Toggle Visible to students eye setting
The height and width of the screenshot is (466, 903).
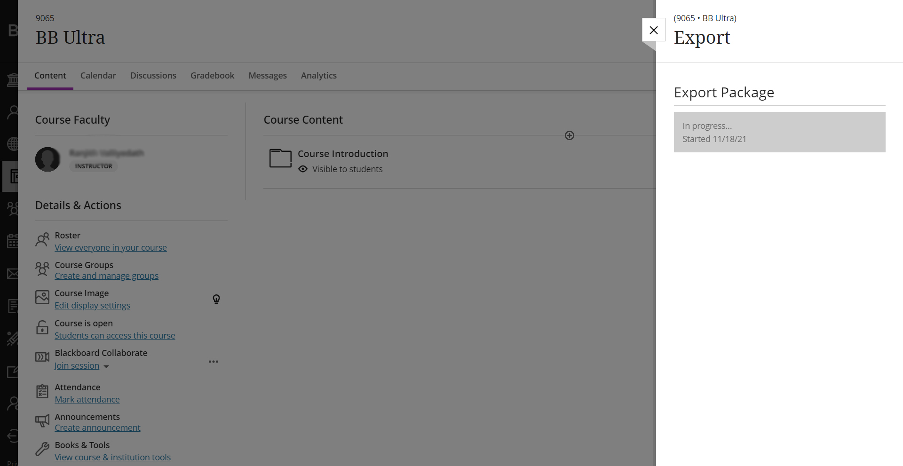303,169
